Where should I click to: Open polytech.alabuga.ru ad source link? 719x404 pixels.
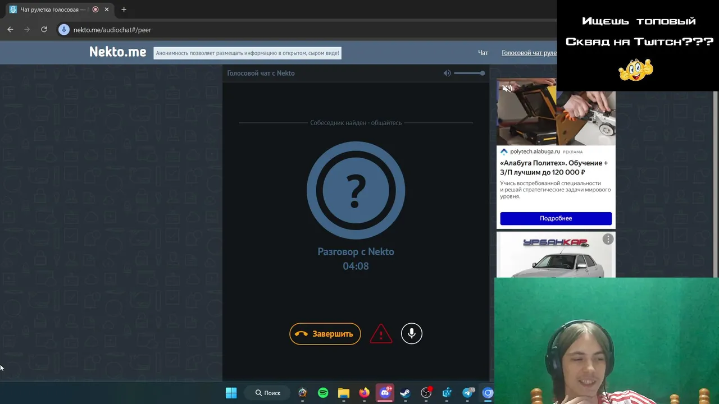[x=534, y=151]
